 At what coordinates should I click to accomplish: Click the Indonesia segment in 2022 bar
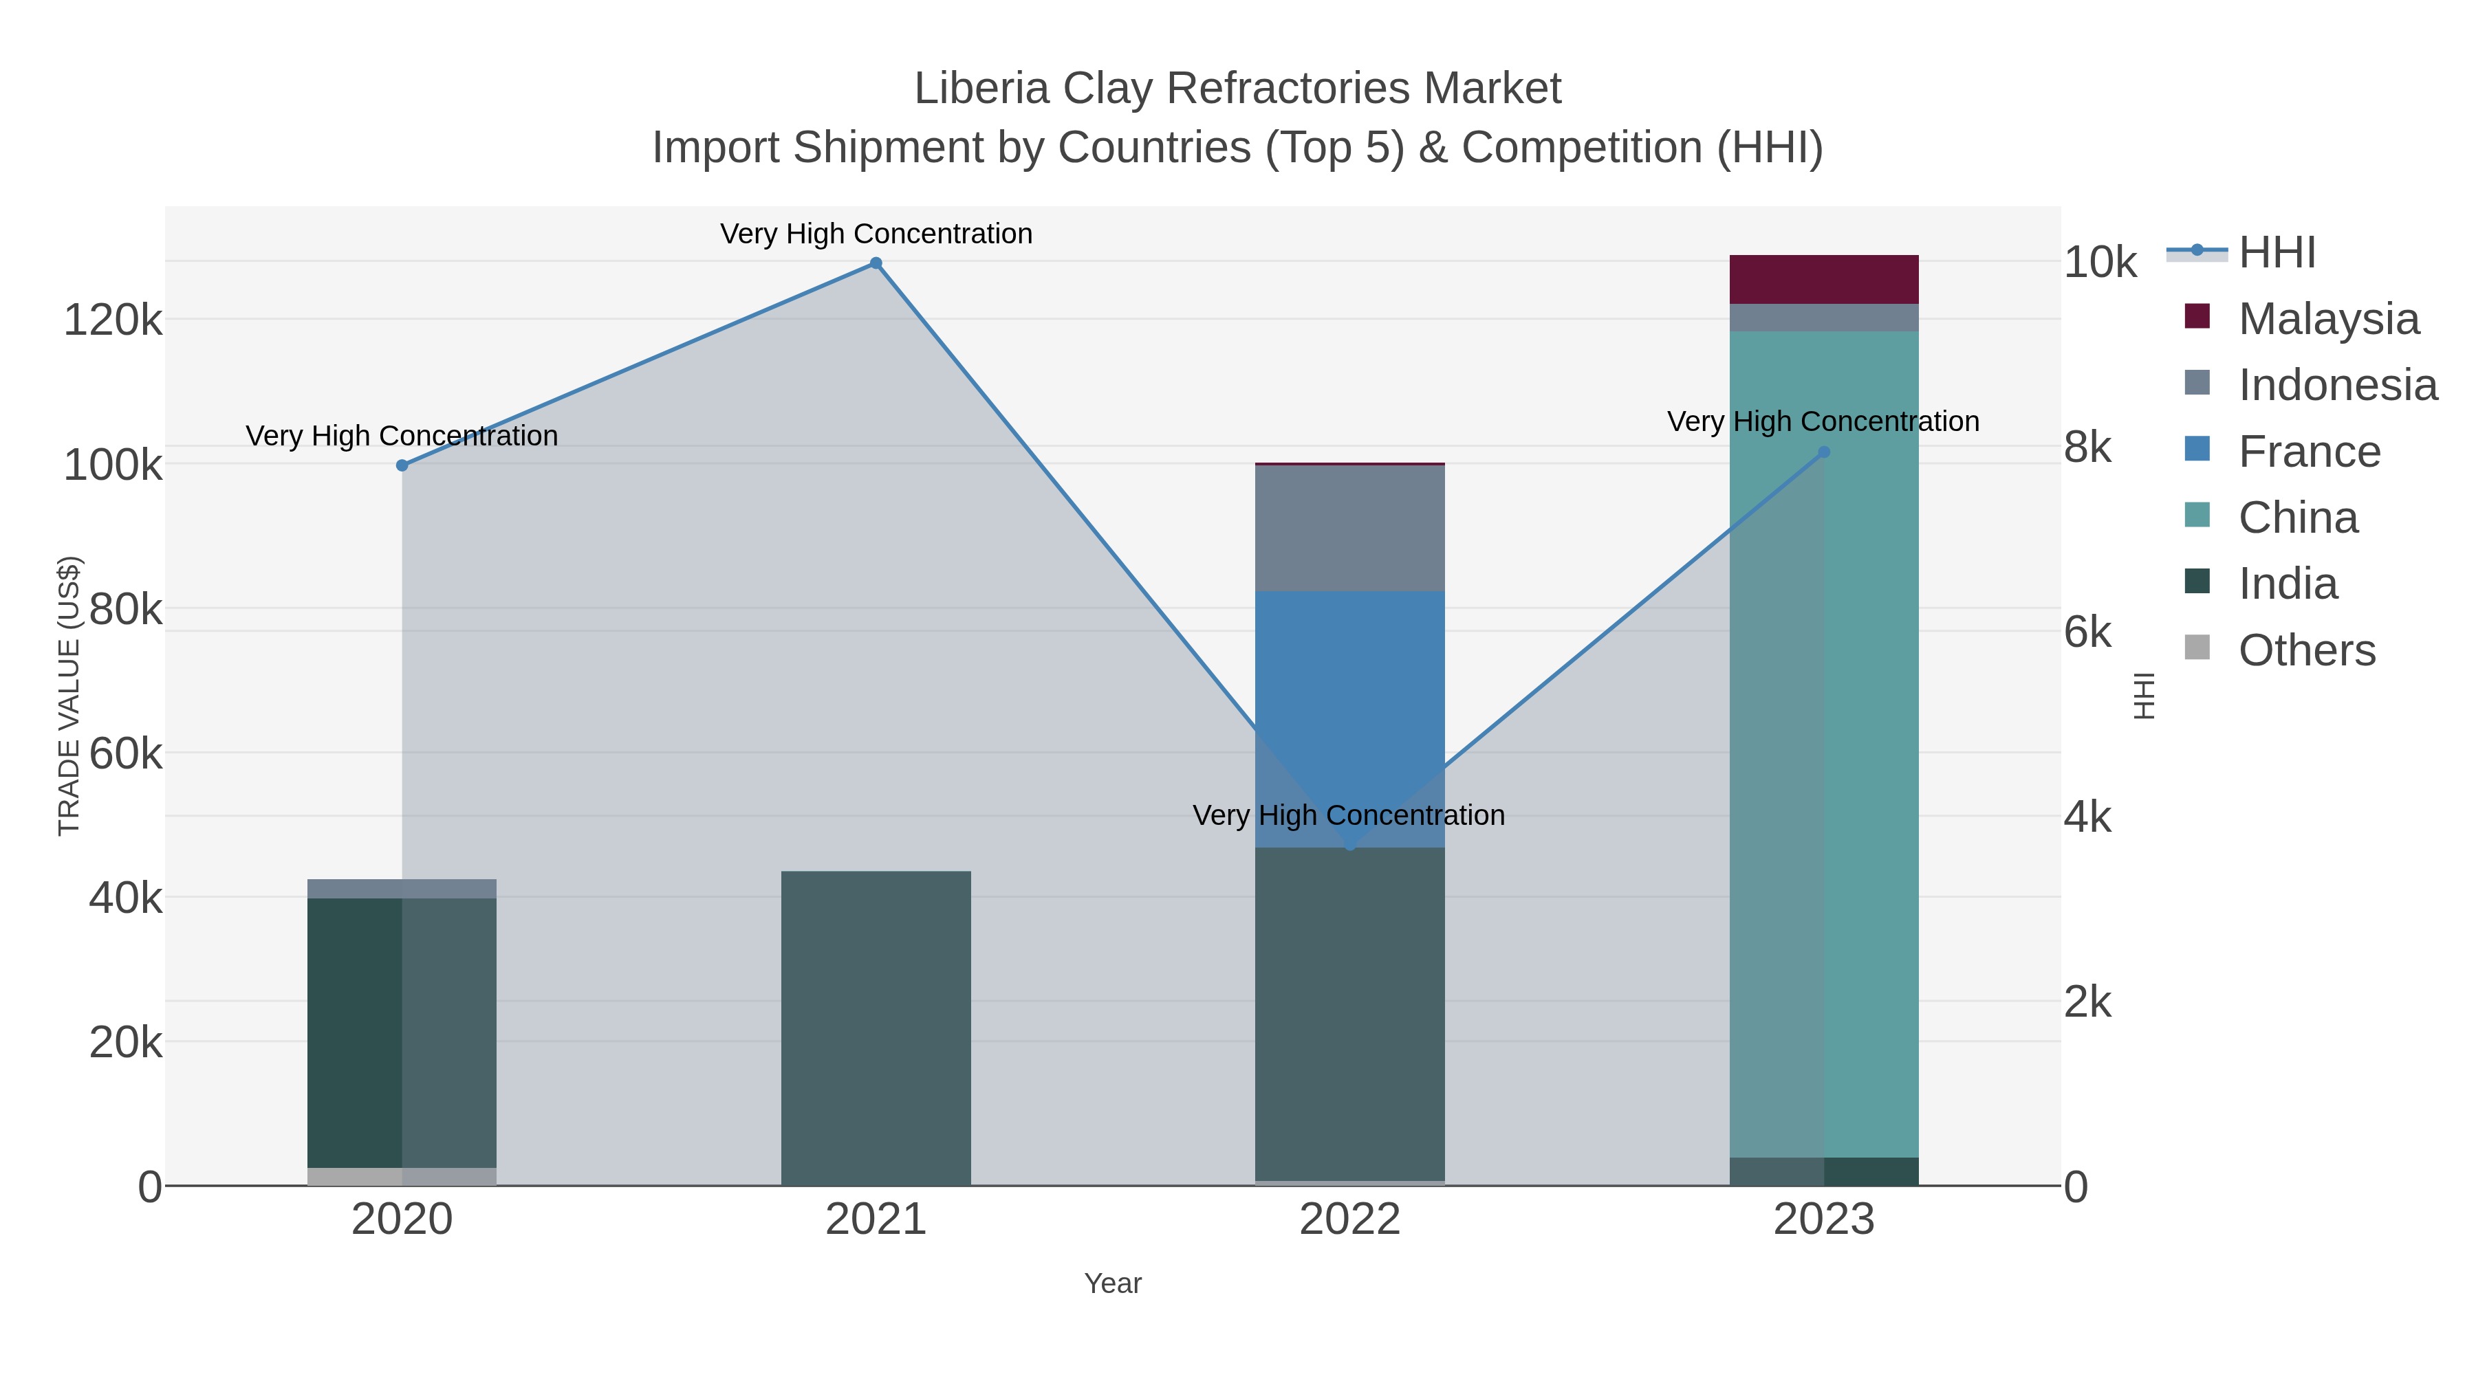point(1349,529)
